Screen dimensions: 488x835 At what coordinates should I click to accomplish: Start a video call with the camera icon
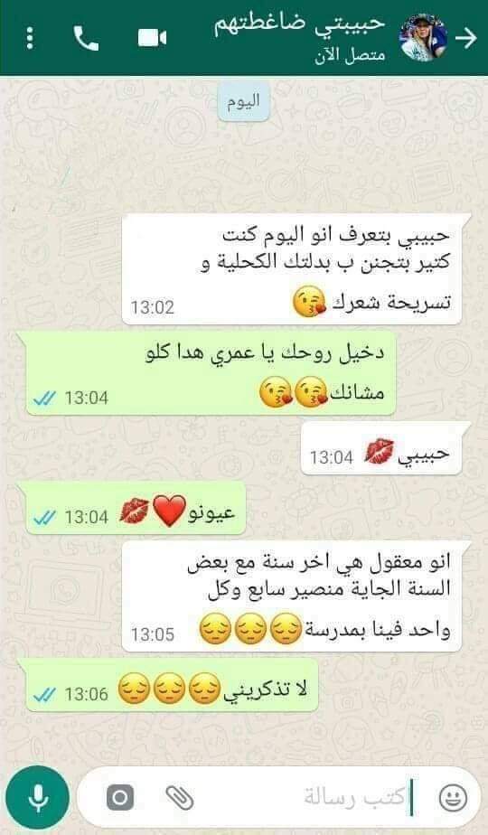[153, 38]
